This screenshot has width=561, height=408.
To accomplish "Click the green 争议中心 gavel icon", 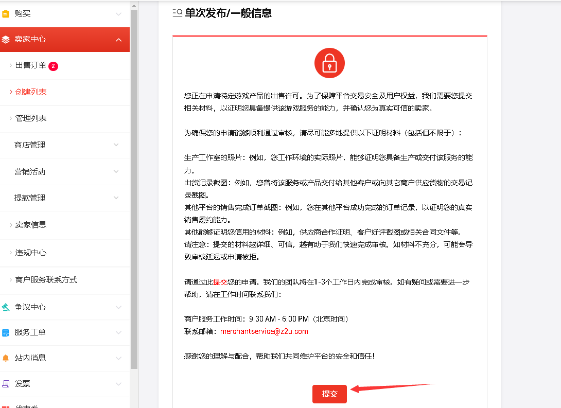I will click(x=6, y=307).
